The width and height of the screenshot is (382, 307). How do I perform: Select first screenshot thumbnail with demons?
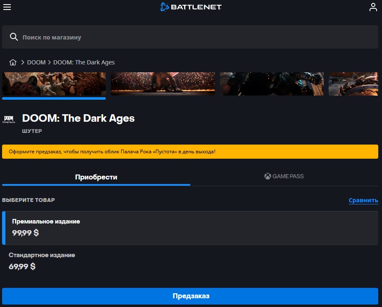coord(54,84)
